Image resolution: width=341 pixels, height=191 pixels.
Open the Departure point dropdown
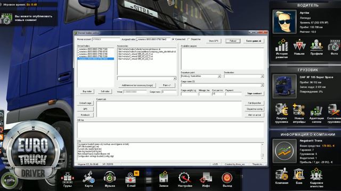pyautogui.click(x=219, y=76)
